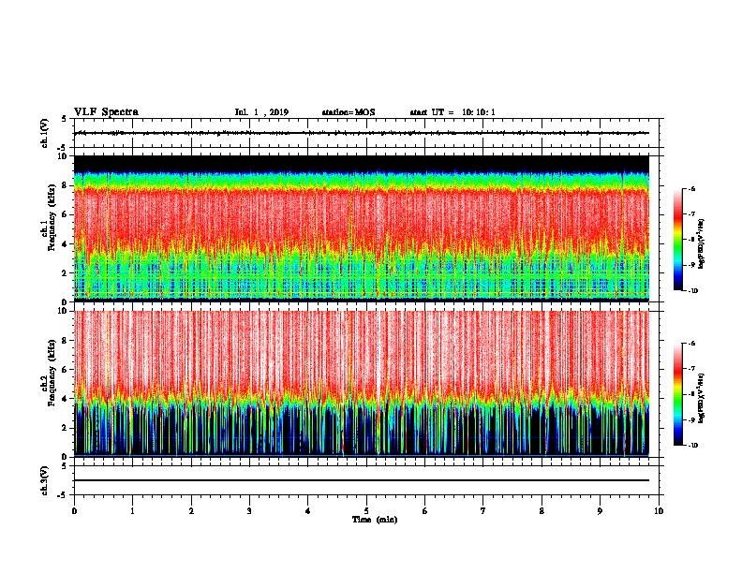Click the time axis tick label "4"
The image size is (742, 573).
308,511
